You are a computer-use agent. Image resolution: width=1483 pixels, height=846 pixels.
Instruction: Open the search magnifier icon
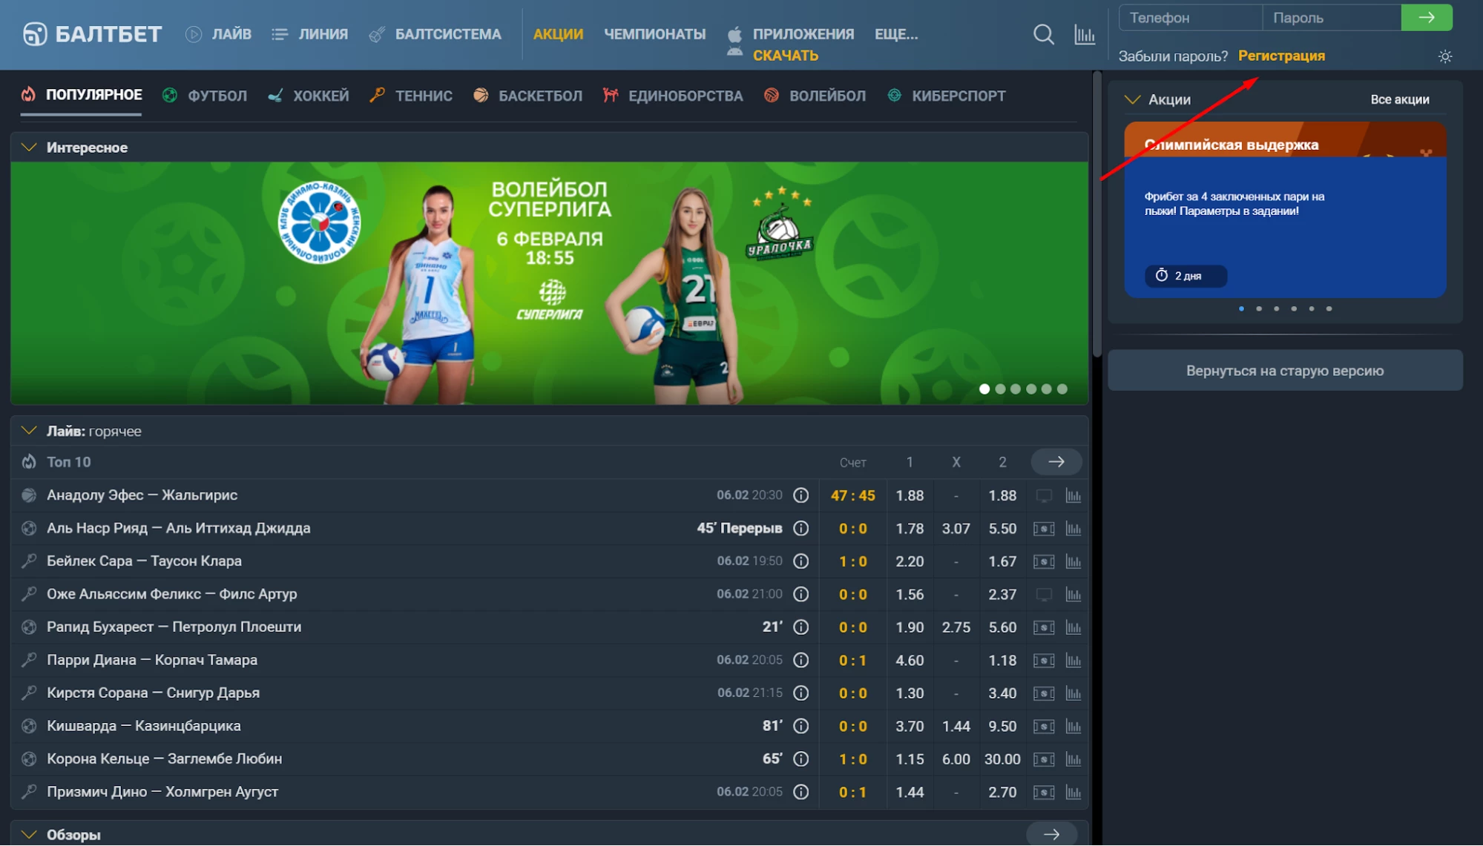tap(1043, 34)
